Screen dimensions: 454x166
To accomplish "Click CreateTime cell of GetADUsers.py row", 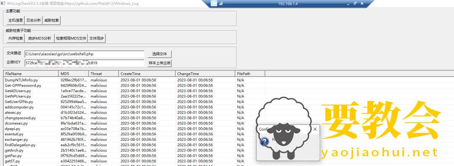I will pyautogui.click(x=138, y=91).
